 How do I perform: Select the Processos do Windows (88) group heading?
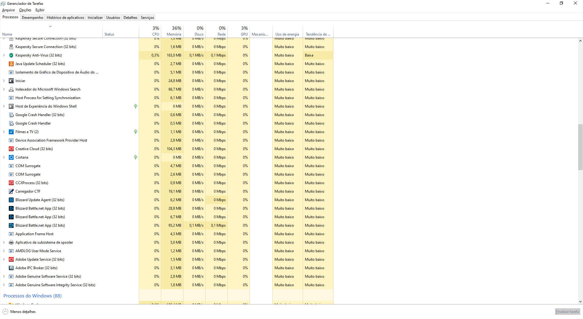coord(32,296)
